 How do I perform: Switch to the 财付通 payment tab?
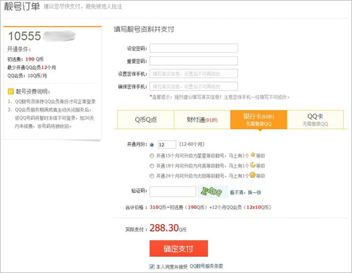point(203,120)
